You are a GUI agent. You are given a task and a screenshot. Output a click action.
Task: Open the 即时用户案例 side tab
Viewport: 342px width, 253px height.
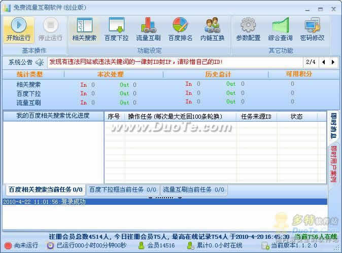click(x=333, y=164)
